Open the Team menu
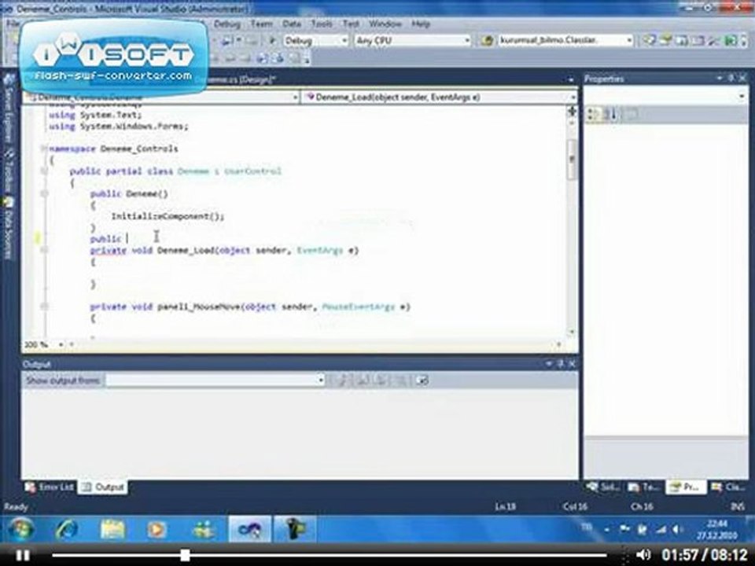The height and width of the screenshot is (566, 755). pyautogui.click(x=261, y=24)
